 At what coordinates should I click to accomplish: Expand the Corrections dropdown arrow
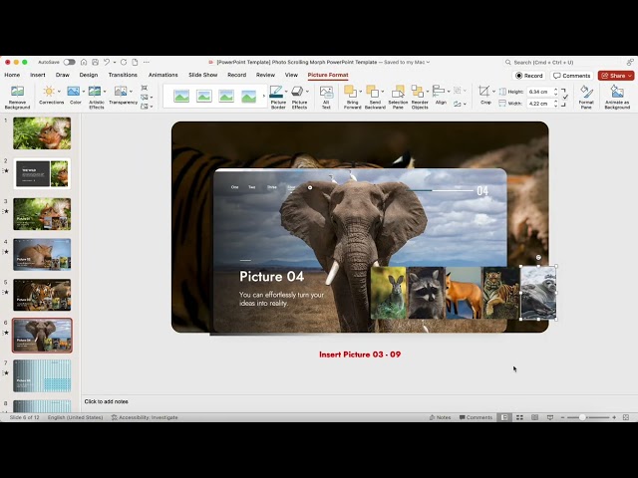[x=59, y=92]
